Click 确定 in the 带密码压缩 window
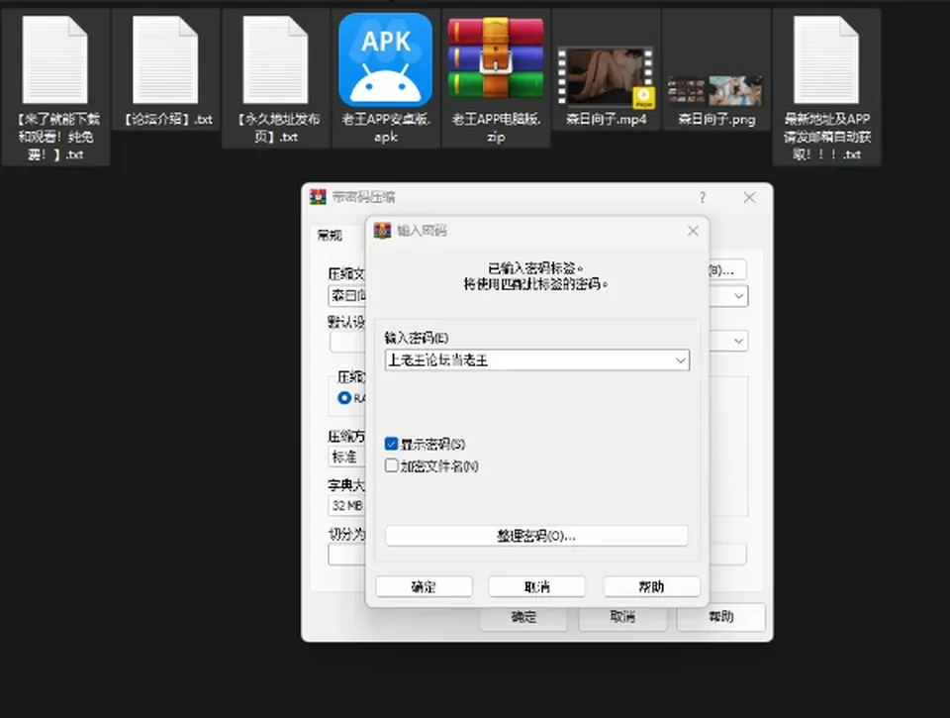This screenshot has height=718, width=950. [x=524, y=617]
